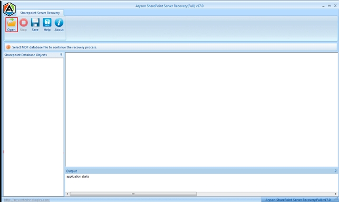Click the Output scrollbar right arrow
The image size is (339, 202).
pyautogui.click(x=335, y=194)
